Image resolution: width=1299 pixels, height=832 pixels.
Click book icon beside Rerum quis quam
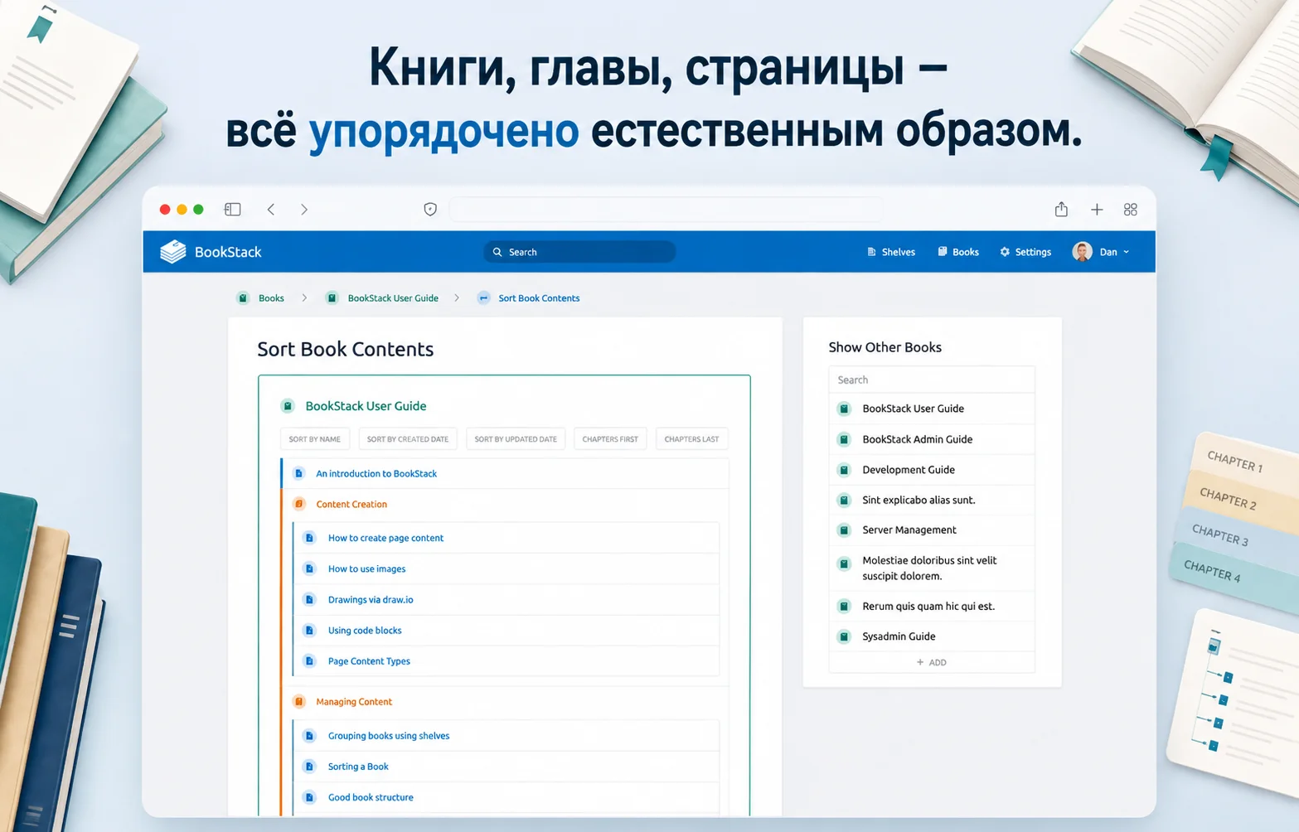click(844, 607)
